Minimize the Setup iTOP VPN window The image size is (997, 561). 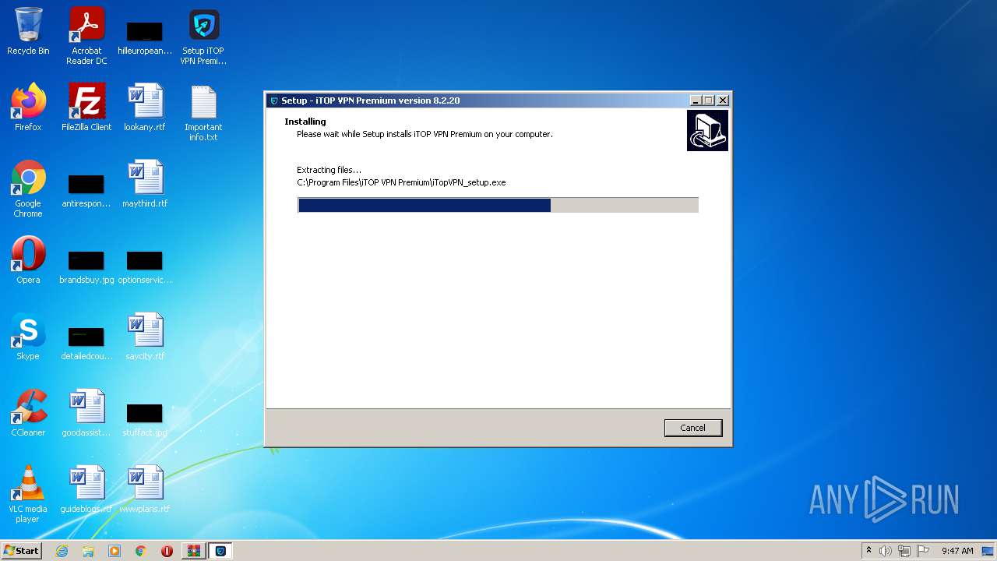695,101
